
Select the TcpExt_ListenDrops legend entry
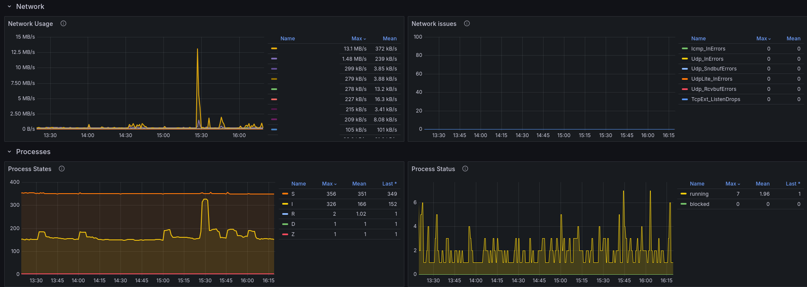[715, 99]
